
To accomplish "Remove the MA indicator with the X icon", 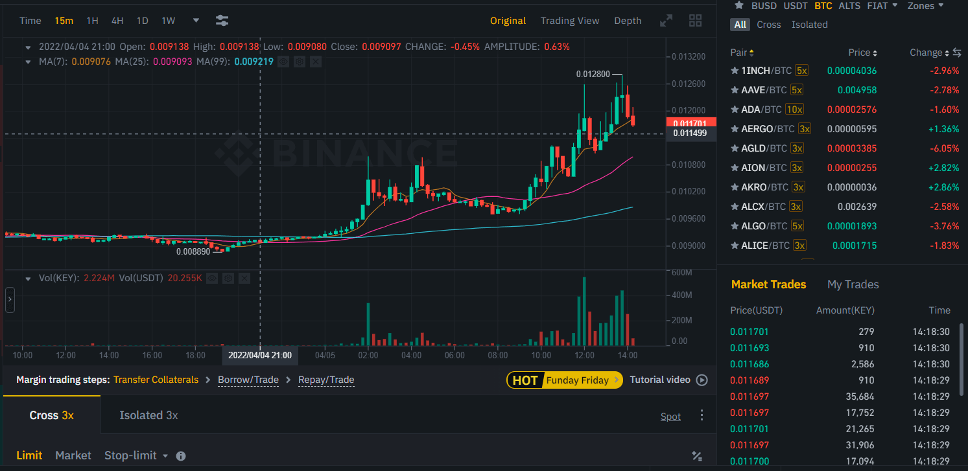I will coord(315,62).
